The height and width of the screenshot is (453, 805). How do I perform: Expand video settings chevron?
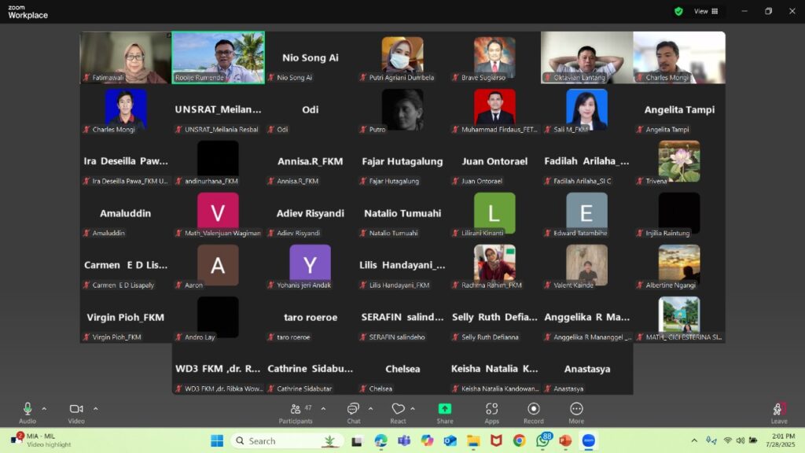95,408
